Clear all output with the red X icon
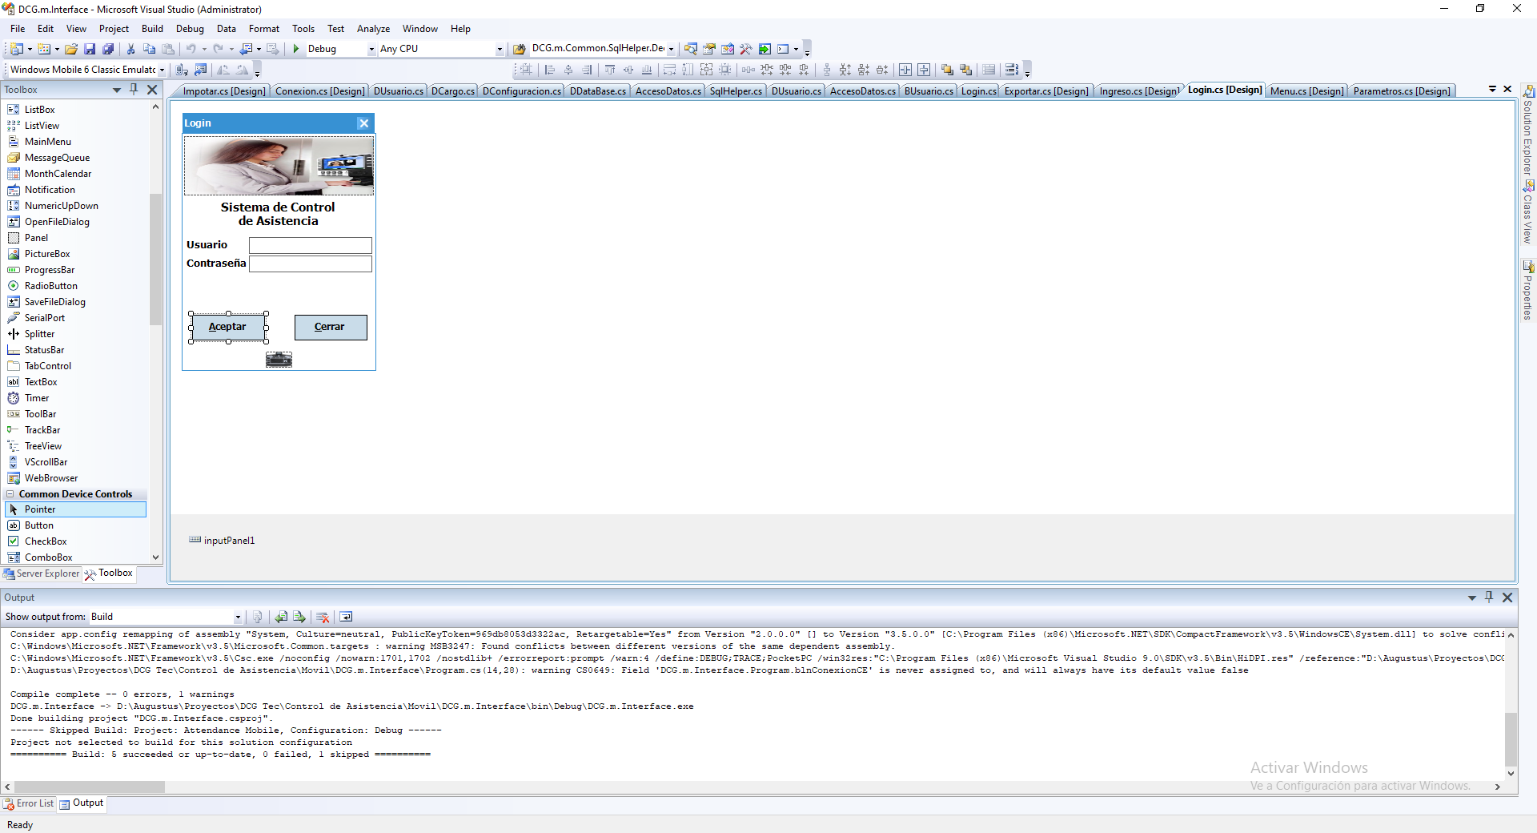Screen dimensions: 1537x833 tap(323, 617)
